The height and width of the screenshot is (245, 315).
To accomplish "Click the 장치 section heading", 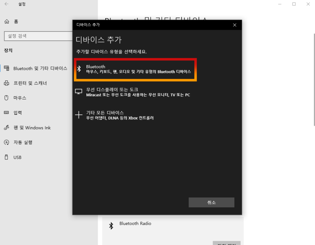I will click(8, 51).
